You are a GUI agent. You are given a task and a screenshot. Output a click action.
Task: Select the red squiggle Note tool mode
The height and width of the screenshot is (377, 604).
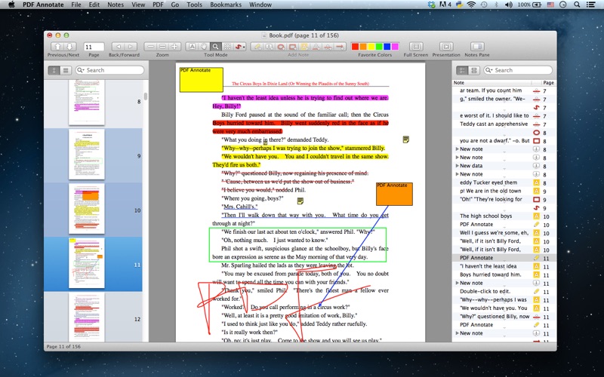(x=239, y=47)
